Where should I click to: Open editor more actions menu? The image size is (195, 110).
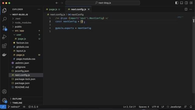click(x=191, y=9)
